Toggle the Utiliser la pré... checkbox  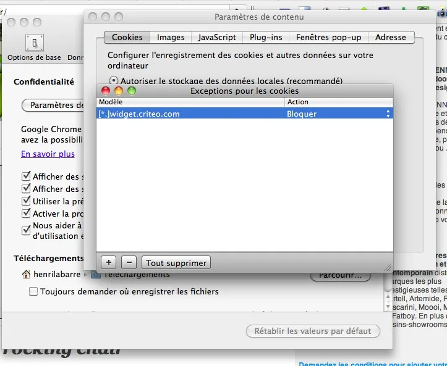26,201
